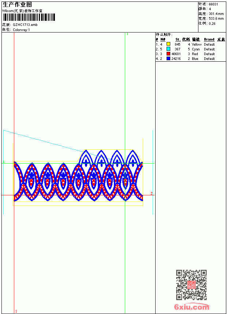Click the cyan color swatch in stop sequence
Screen dimensions: 227x314
(168, 49)
